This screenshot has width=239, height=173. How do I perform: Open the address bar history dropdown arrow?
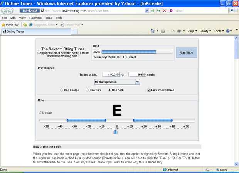(x=146, y=11)
